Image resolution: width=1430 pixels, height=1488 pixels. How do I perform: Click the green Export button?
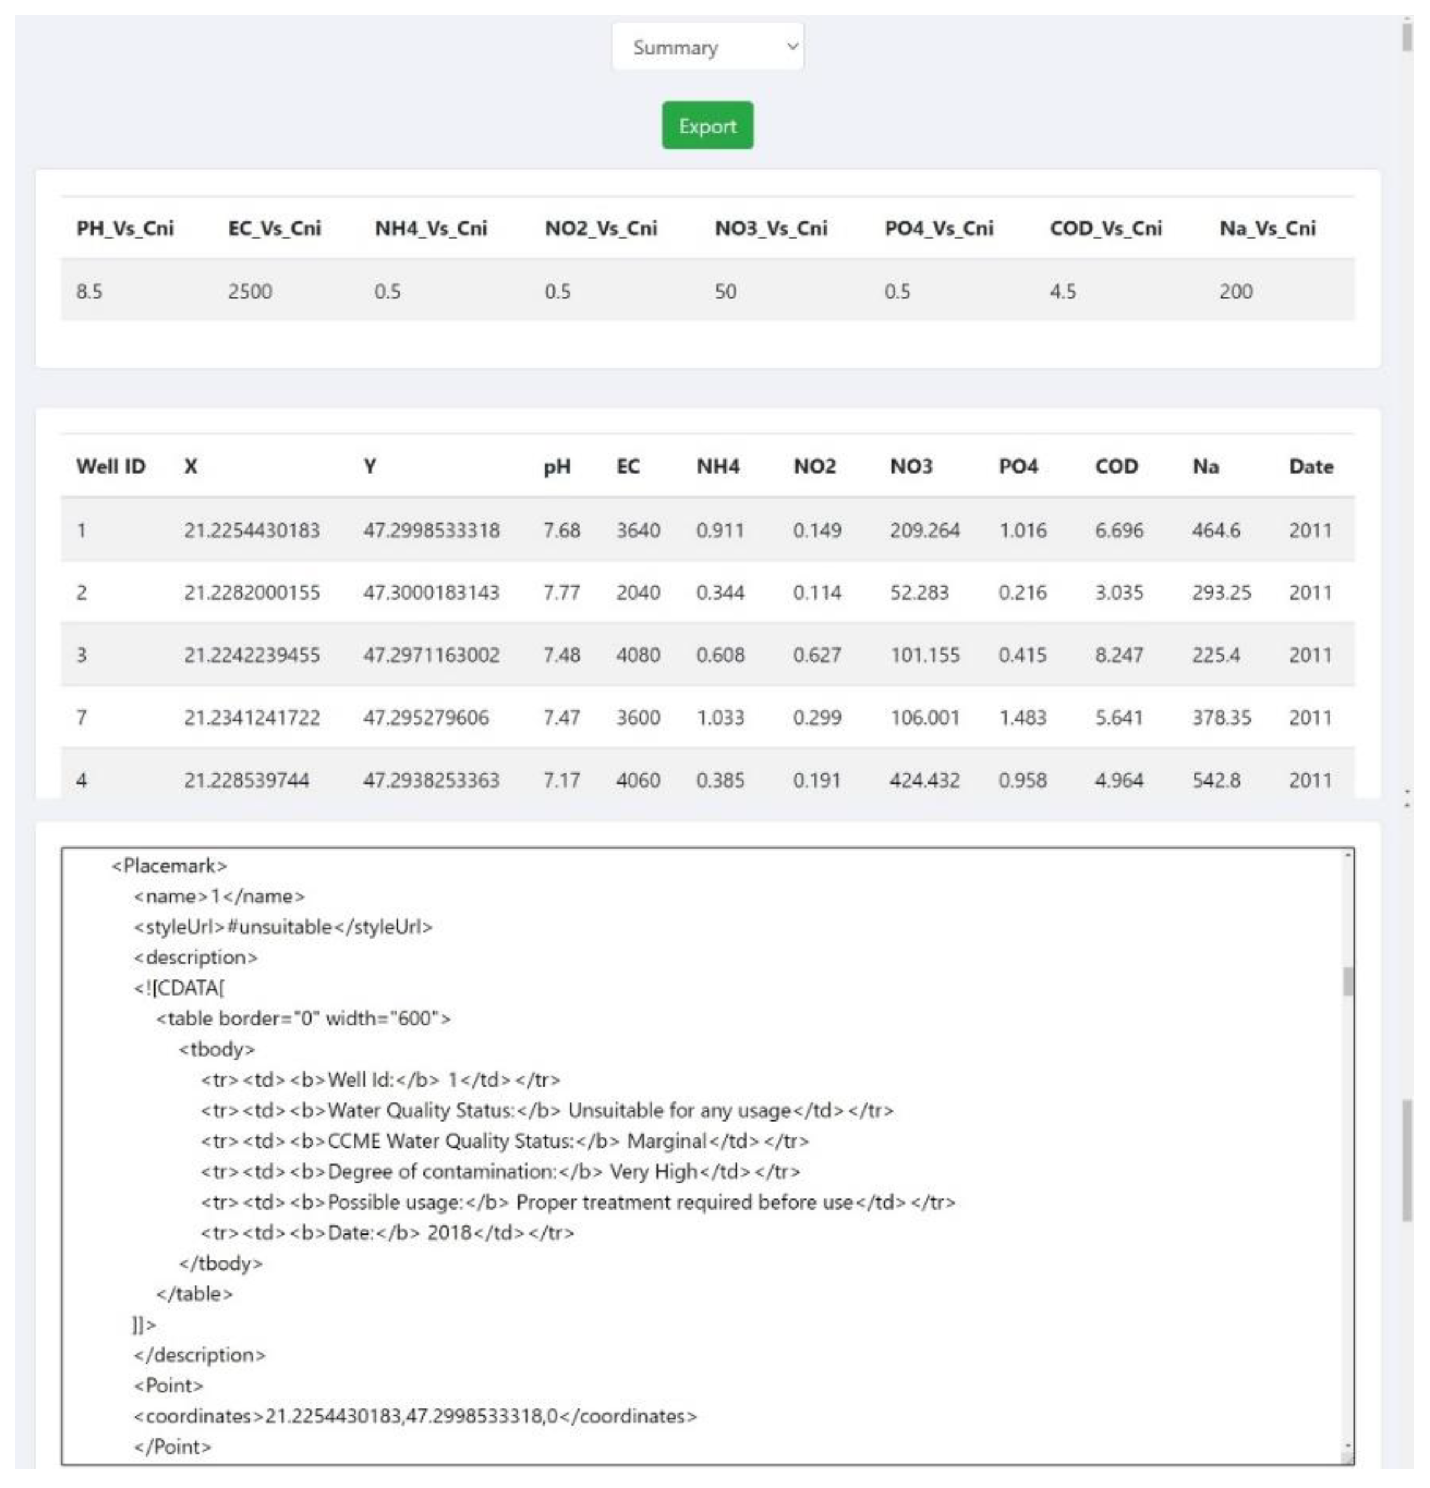point(707,126)
